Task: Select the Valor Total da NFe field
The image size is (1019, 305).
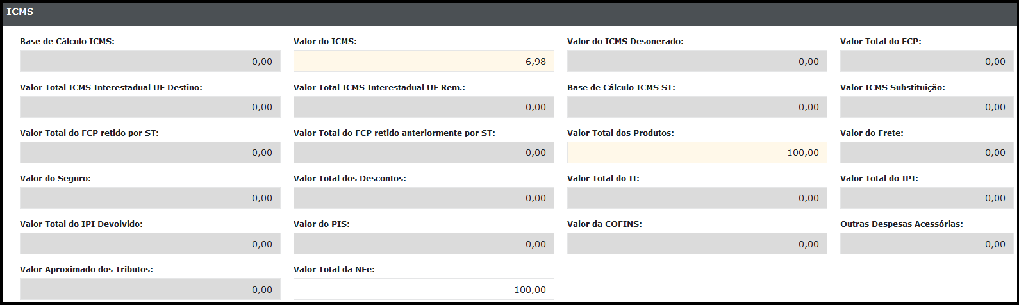Action: (424, 289)
